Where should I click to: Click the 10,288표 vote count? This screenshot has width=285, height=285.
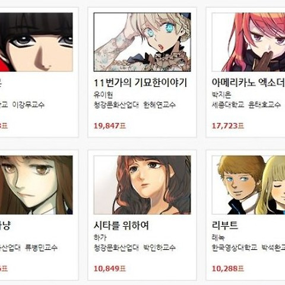pyautogui.click(x=228, y=268)
